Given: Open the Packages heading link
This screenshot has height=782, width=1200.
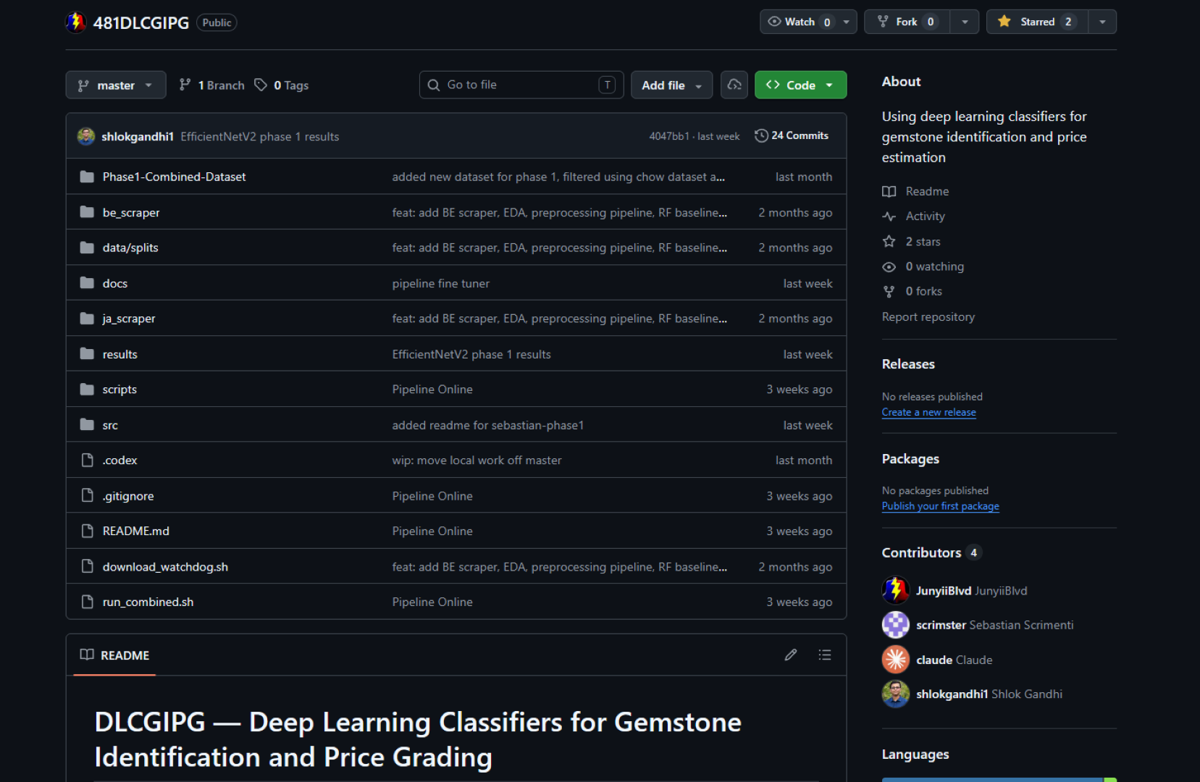Looking at the screenshot, I should point(910,459).
